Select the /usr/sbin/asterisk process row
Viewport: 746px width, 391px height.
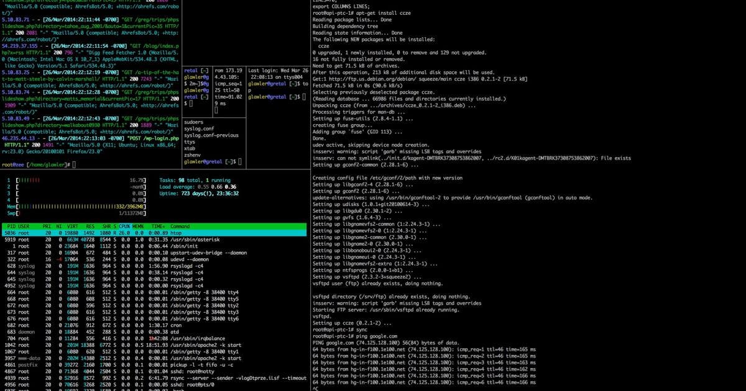click(x=93, y=240)
